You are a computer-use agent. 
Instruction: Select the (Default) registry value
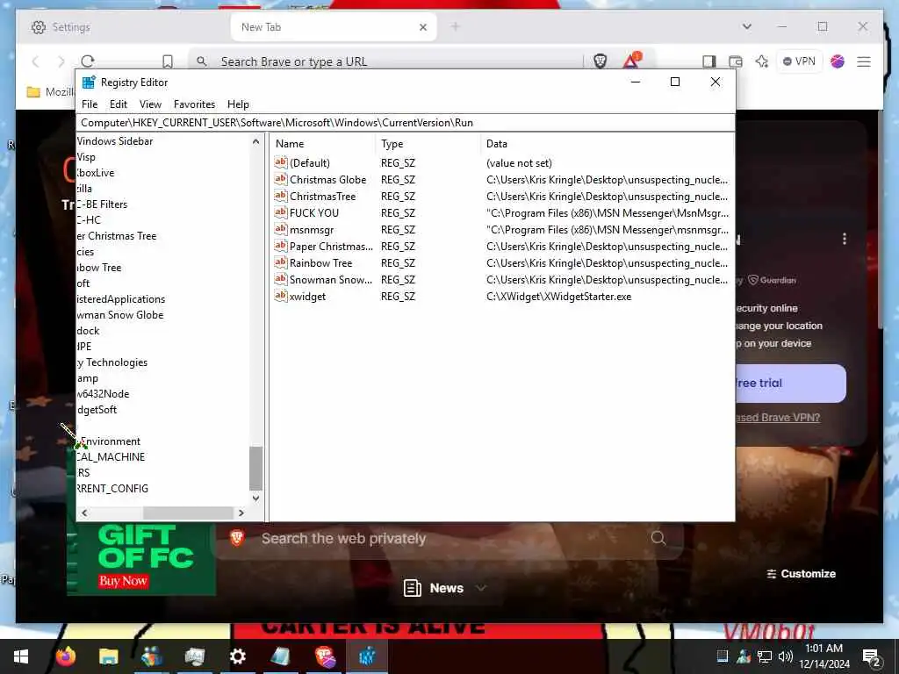(310, 163)
